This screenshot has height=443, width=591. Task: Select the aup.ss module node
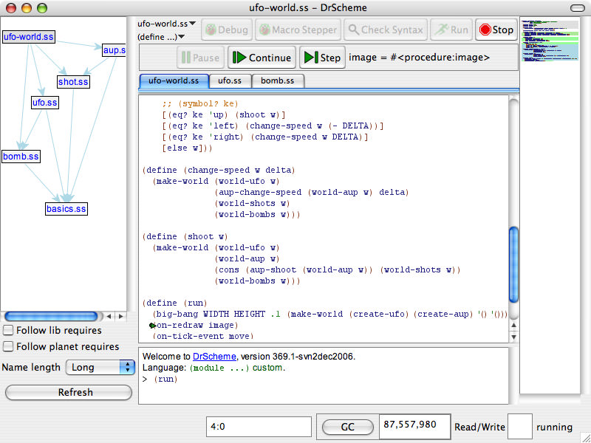pos(115,50)
